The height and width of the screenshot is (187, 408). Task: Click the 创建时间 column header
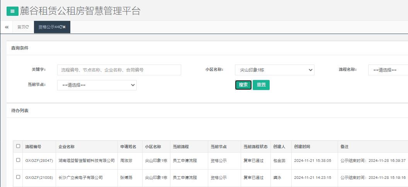[302, 147]
